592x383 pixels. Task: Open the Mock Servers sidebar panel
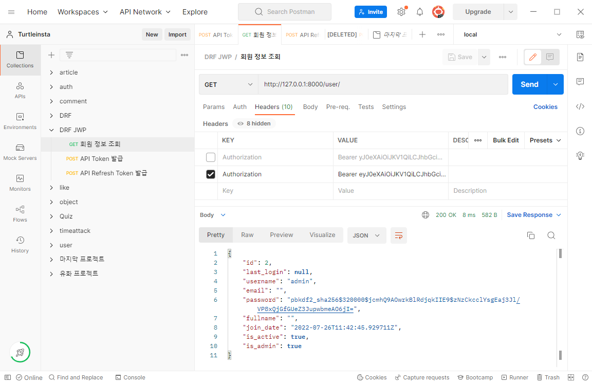20,152
